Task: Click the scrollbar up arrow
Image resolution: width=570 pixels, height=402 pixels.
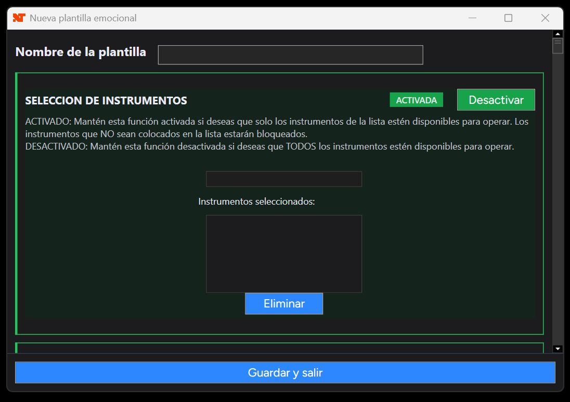Action: 558,34
